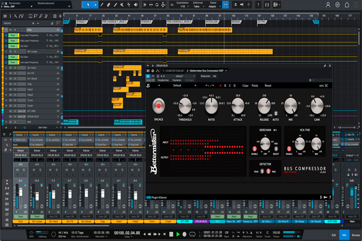Viewport: 362px width, 241px height.
Task: Solo the Snr Loose track
Action: click(x=15, y=51)
